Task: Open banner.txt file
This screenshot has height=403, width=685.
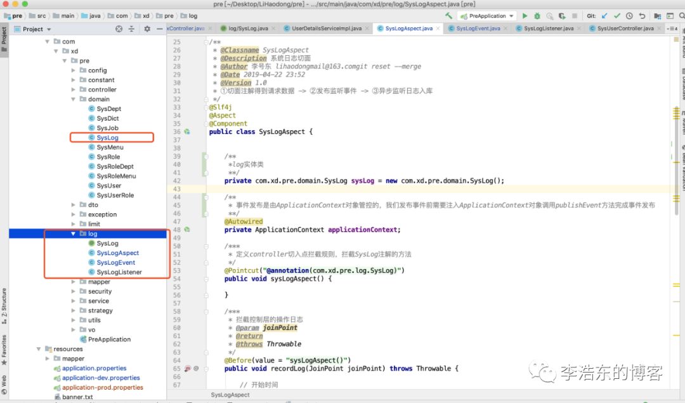Action: [77, 397]
